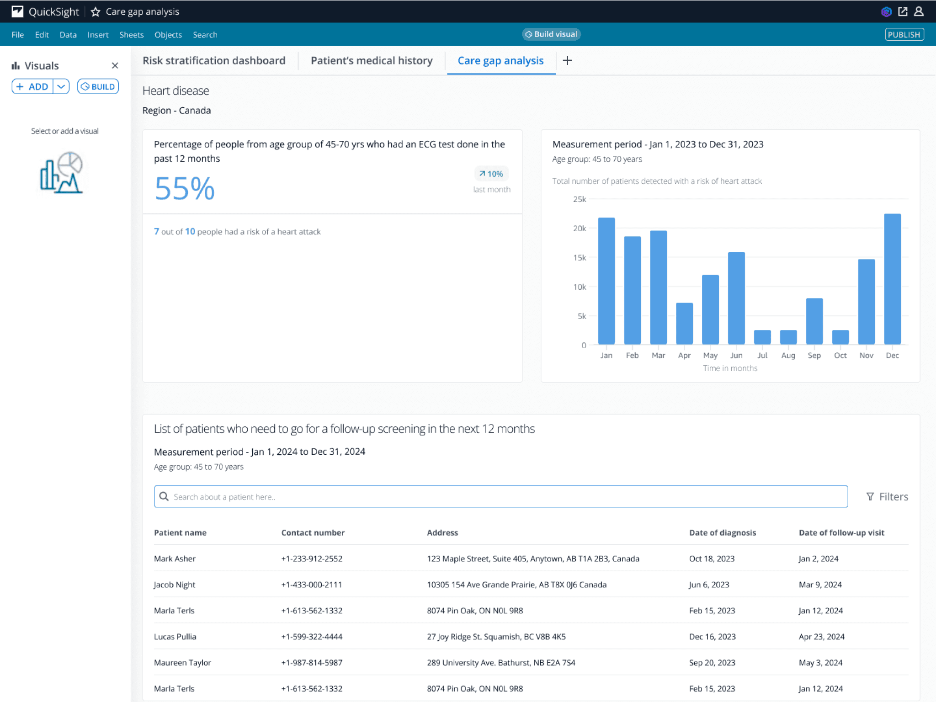Expand the ADD dropdown arrow
Image resolution: width=936 pixels, height=702 pixels.
point(61,86)
